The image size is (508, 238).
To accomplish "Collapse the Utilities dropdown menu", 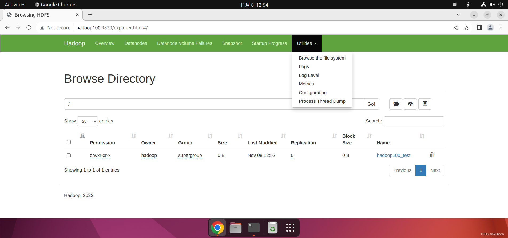I will (307, 43).
